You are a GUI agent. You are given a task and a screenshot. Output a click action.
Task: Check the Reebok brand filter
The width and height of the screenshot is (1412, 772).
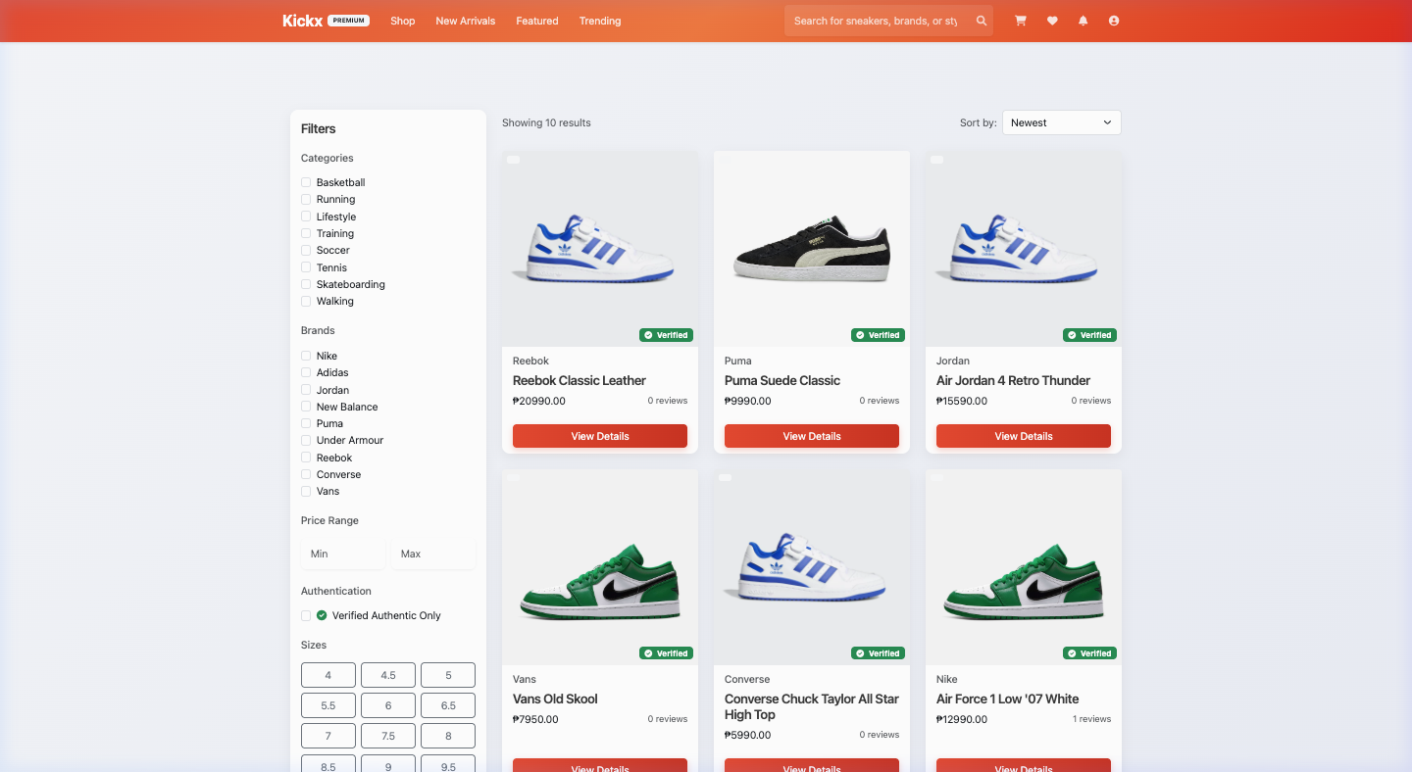[x=306, y=458]
